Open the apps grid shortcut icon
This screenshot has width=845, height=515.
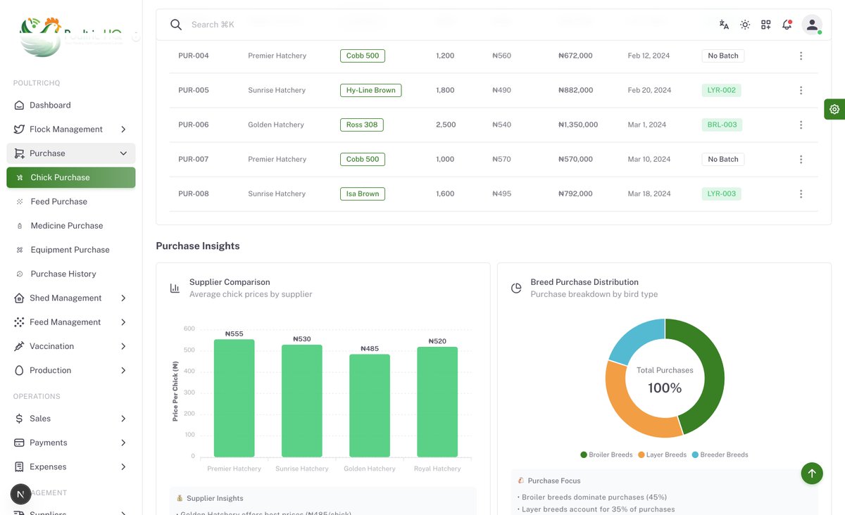point(765,25)
